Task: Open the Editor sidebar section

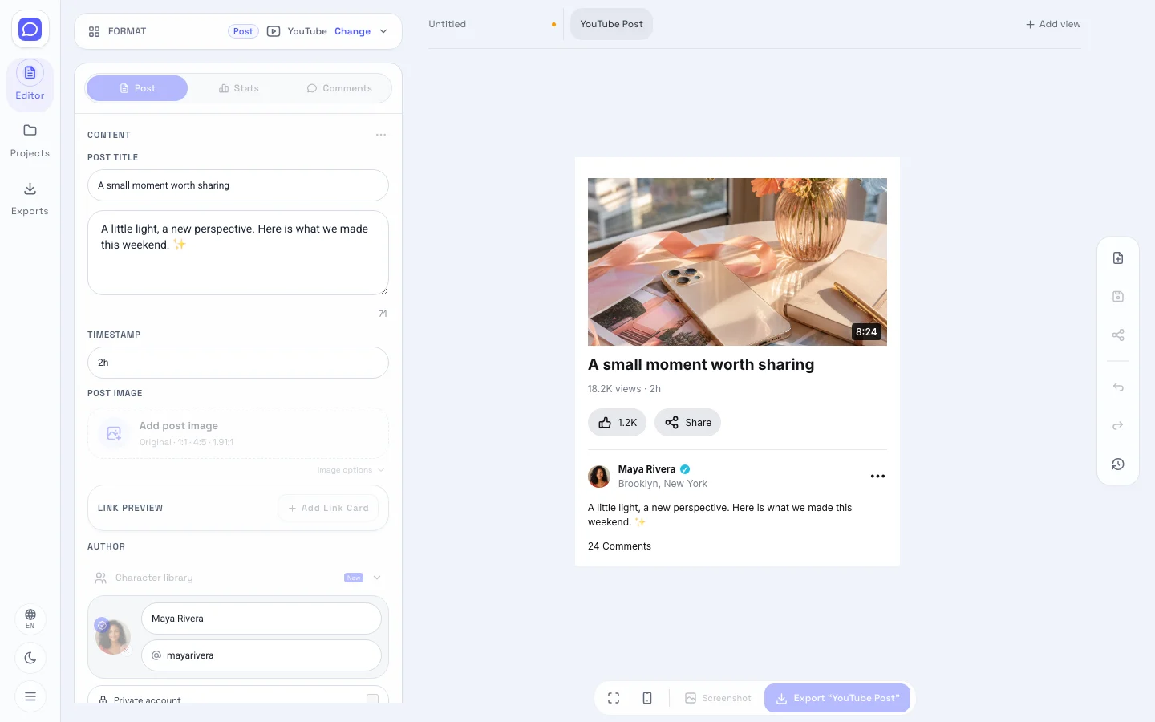Action: click(x=30, y=83)
